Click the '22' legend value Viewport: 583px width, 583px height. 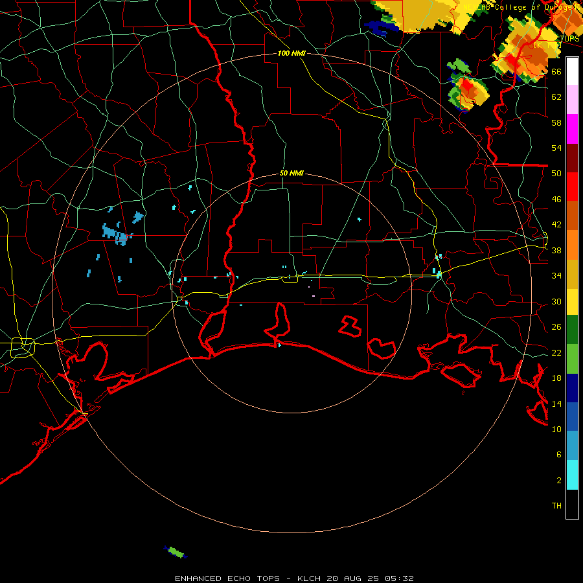pos(556,352)
